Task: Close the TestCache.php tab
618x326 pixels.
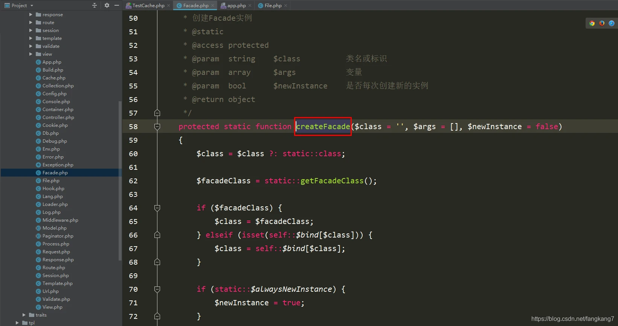Action: pyautogui.click(x=168, y=6)
